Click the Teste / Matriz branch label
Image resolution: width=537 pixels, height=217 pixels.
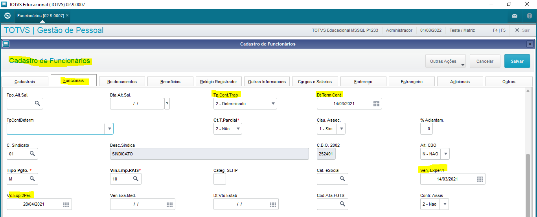click(x=462, y=30)
